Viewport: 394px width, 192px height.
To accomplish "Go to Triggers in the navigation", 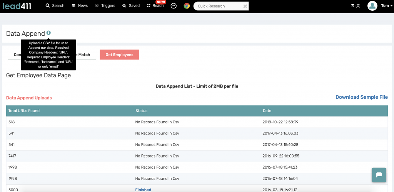I will pyautogui.click(x=105, y=5).
